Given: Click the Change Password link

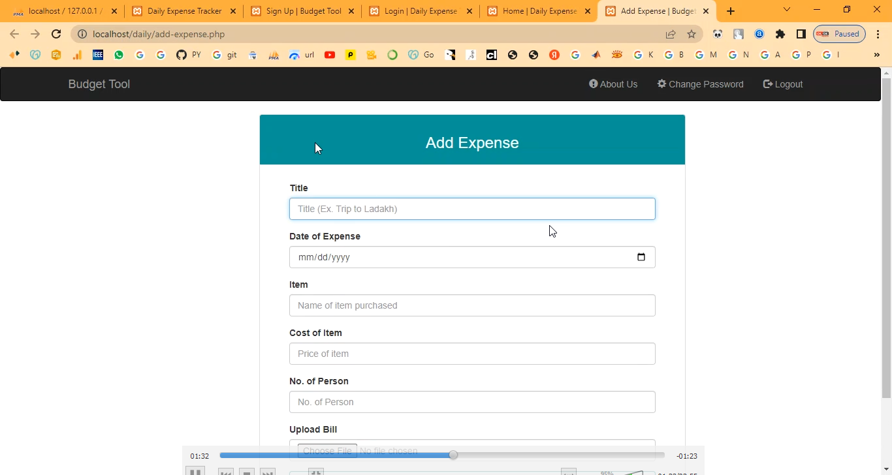Looking at the screenshot, I should click(x=700, y=84).
